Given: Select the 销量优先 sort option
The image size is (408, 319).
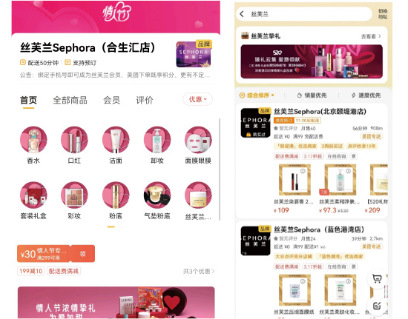Looking at the screenshot, I should click(x=312, y=95).
